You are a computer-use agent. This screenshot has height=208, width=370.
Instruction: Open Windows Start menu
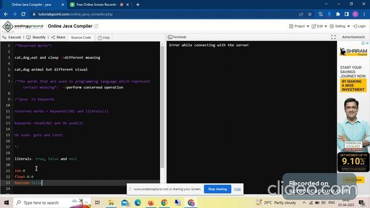click(x=6, y=203)
